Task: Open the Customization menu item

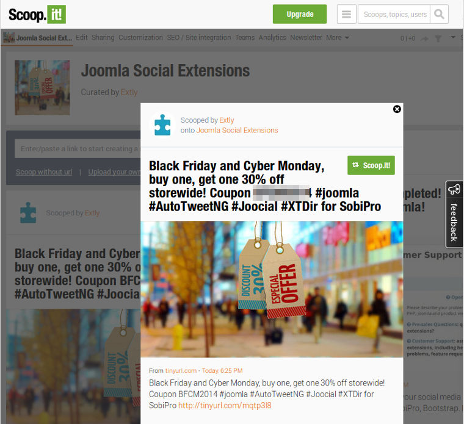Action: (x=140, y=38)
